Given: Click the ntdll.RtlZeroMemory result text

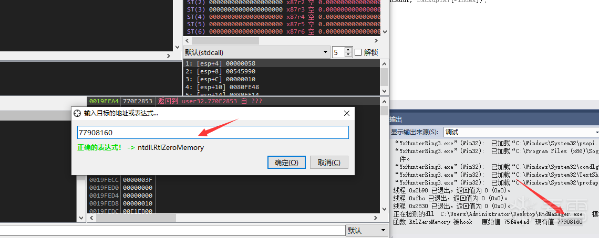Looking at the screenshot, I should click(x=171, y=148).
